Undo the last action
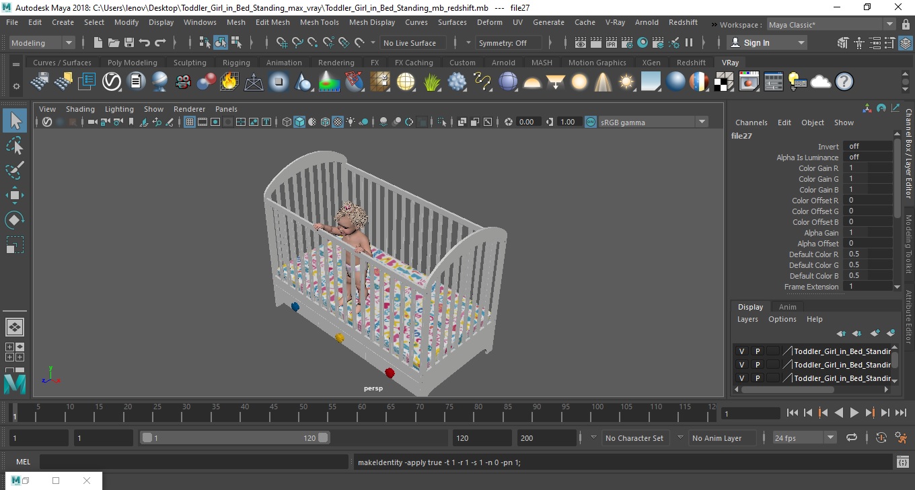This screenshot has height=490, width=915. tap(145, 42)
